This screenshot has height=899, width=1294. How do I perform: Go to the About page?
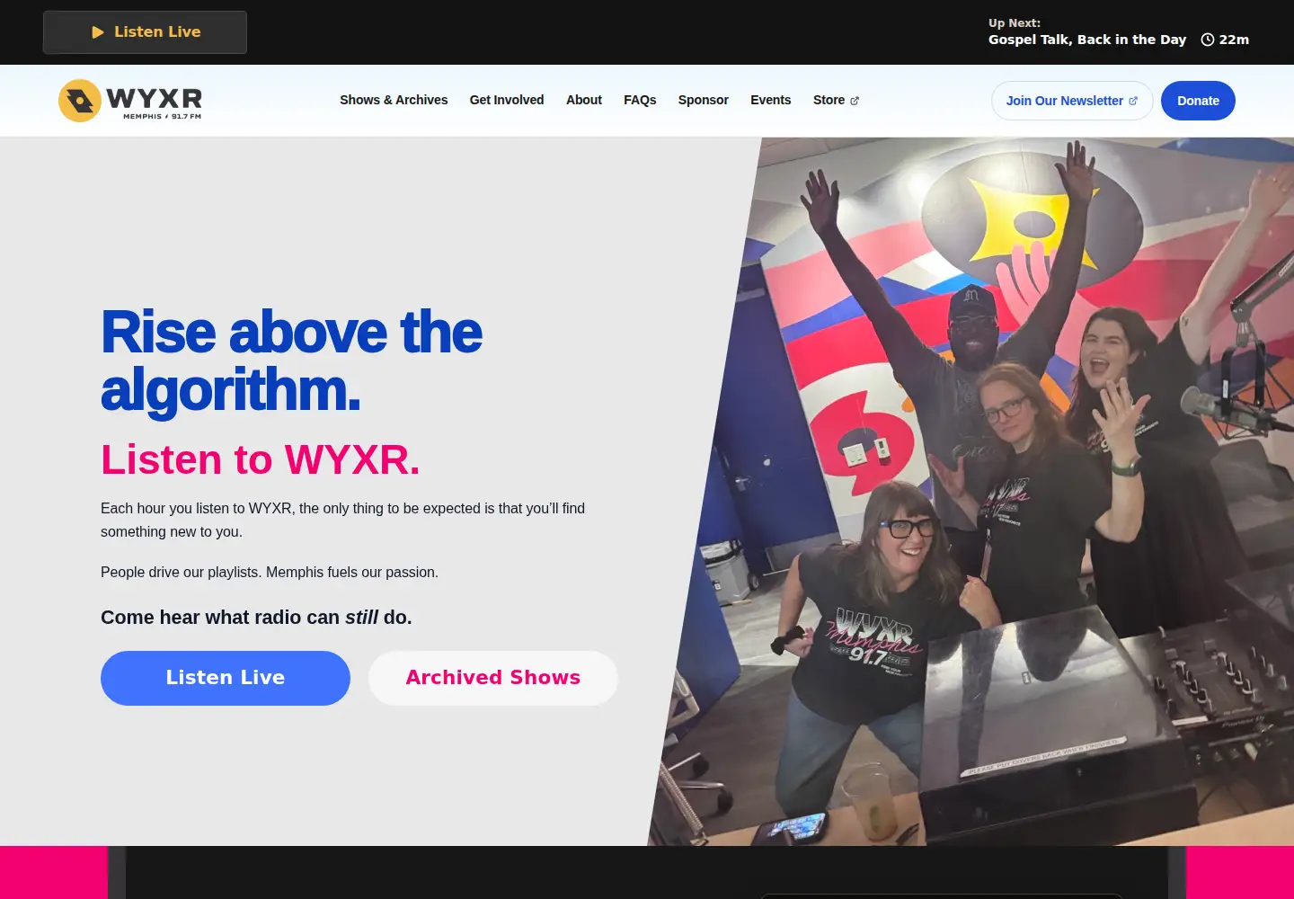coord(584,100)
